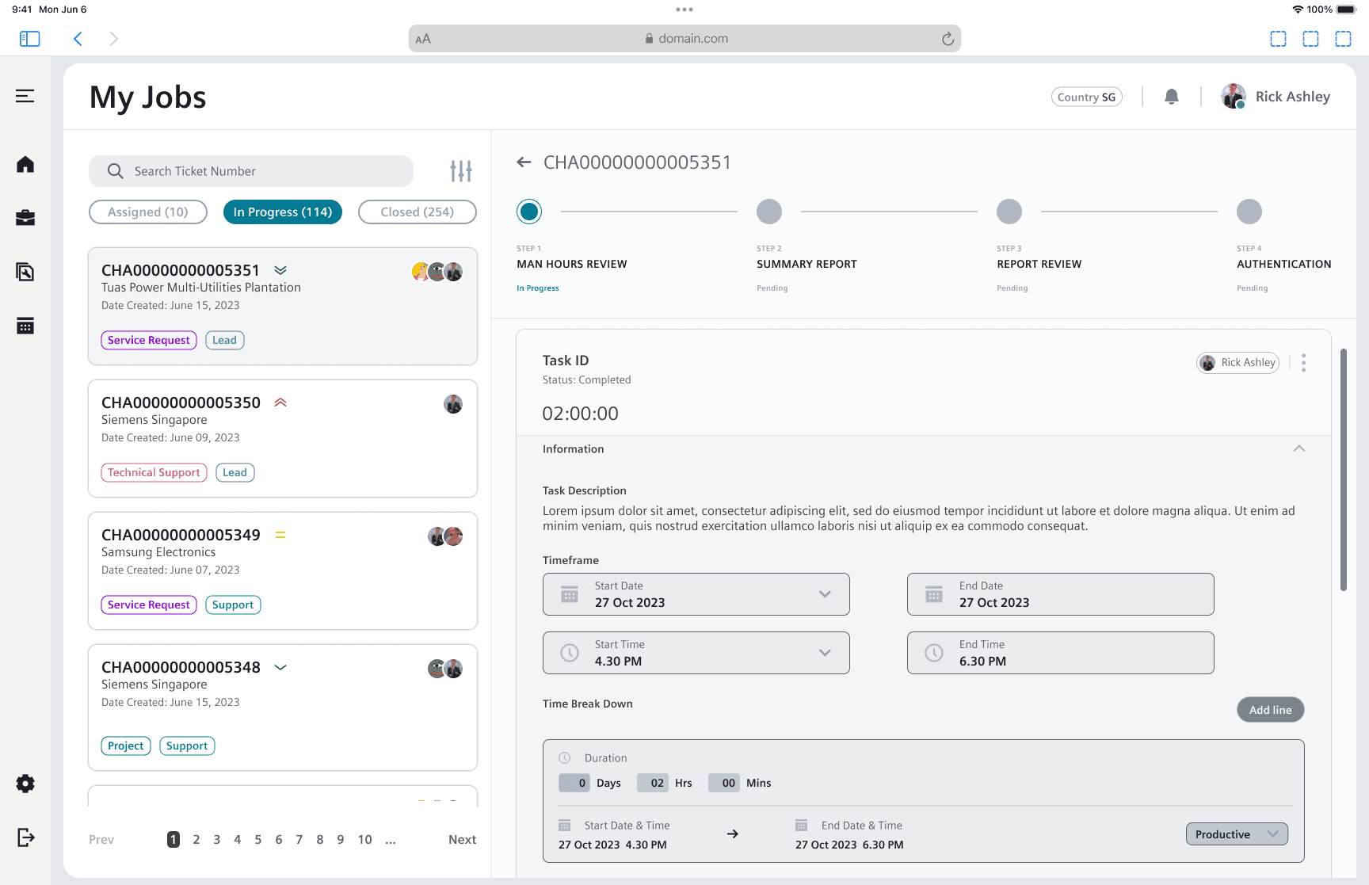Click priority double-chevron icon on ticket 5351

click(x=280, y=270)
